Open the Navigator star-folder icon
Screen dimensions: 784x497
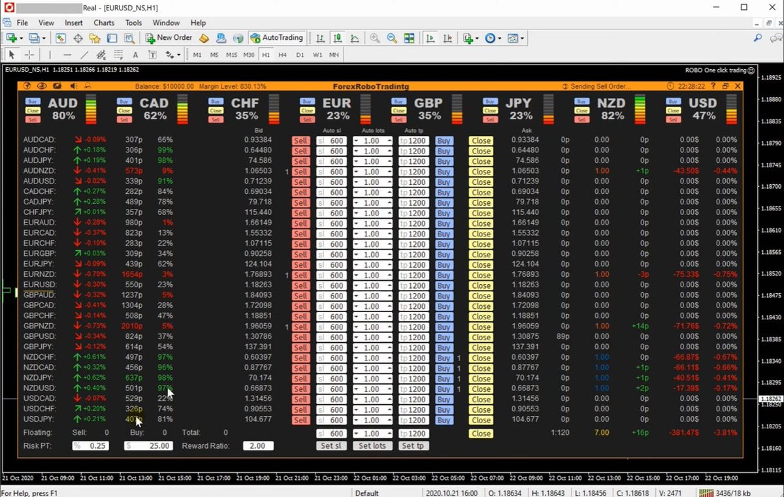click(x=95, y=39)
